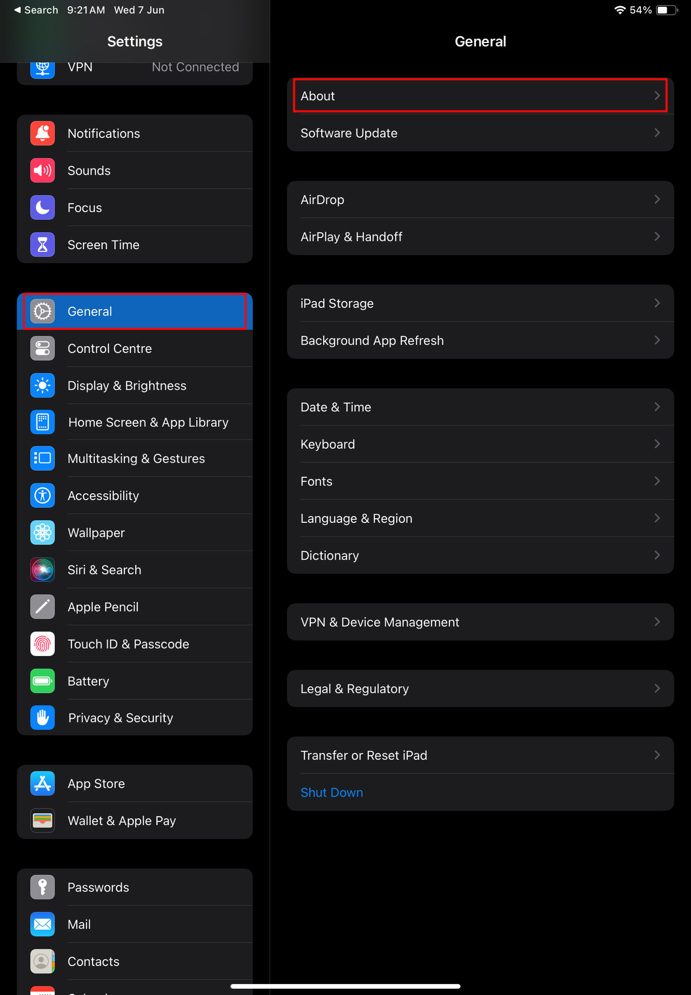Open iPad Storage disclosure chevron
The image size is (691, 995).
(657, 303)
